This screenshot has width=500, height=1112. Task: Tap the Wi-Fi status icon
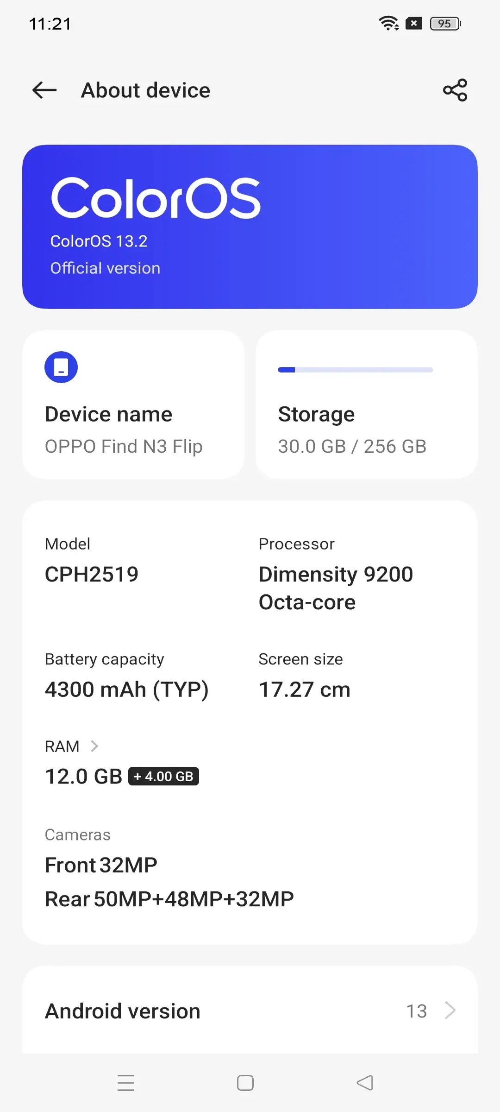point(388,23)
